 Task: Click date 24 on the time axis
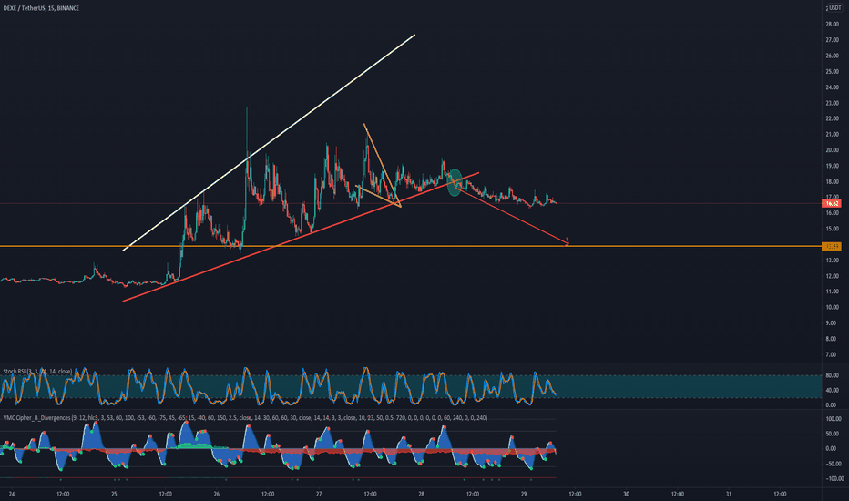(x=12, y=494)
